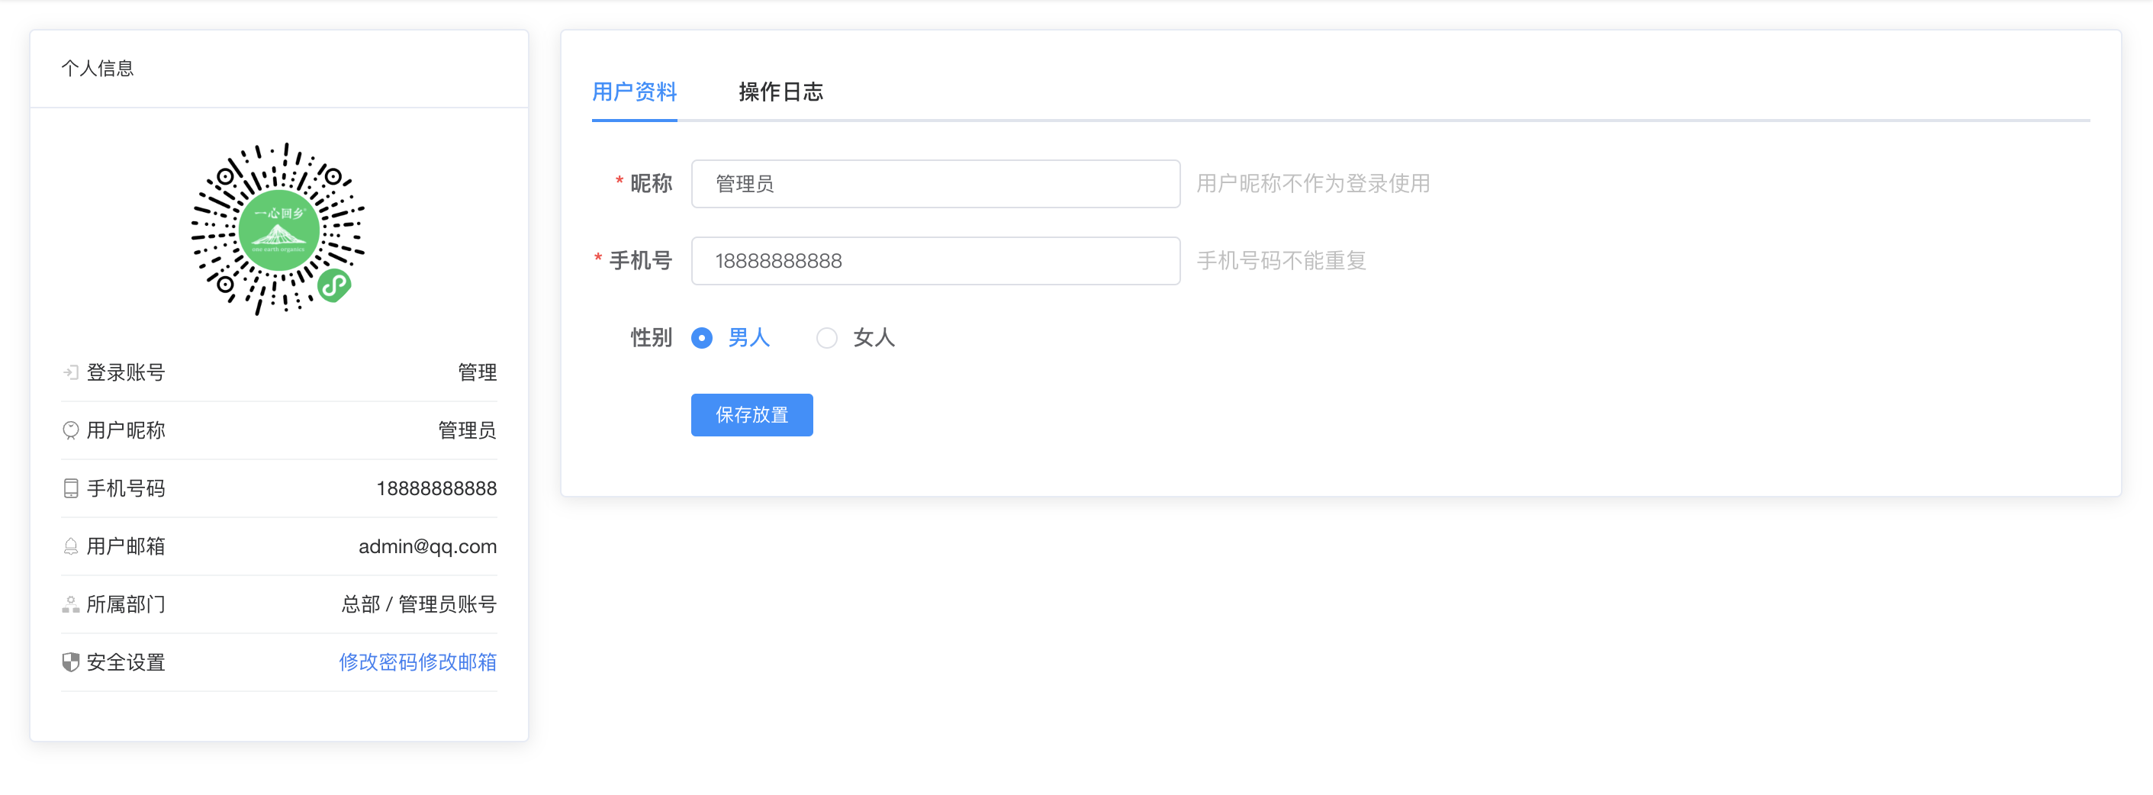
Task: Click the department icon beside 所属部门
Action: tap(70, 604)
